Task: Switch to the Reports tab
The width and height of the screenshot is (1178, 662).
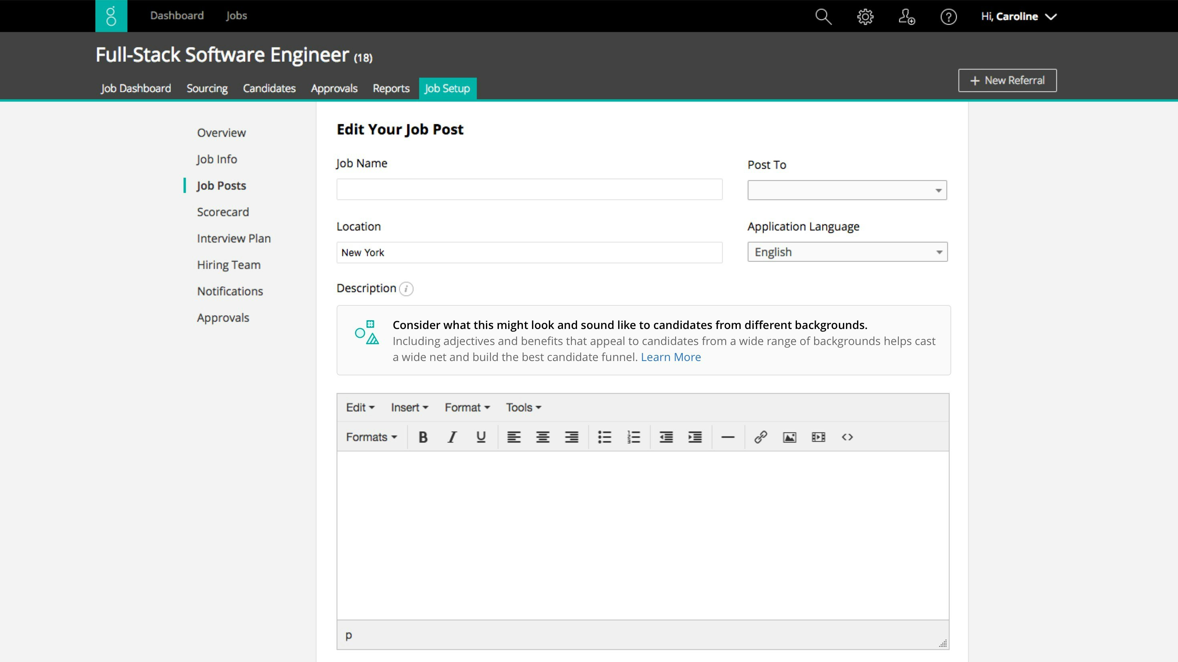Action: 391,88
